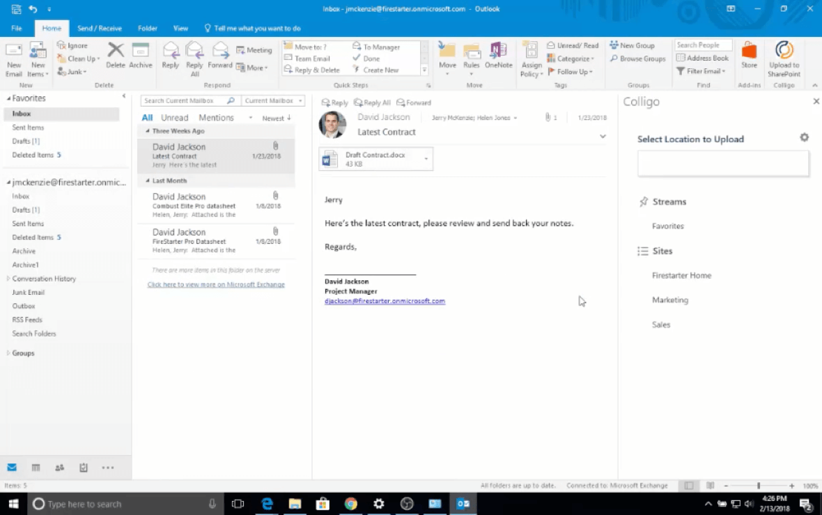Click Reply All in the ribbon
Image resolution: width=822 pixels, height=515 pixels.
tap(194, 60)
